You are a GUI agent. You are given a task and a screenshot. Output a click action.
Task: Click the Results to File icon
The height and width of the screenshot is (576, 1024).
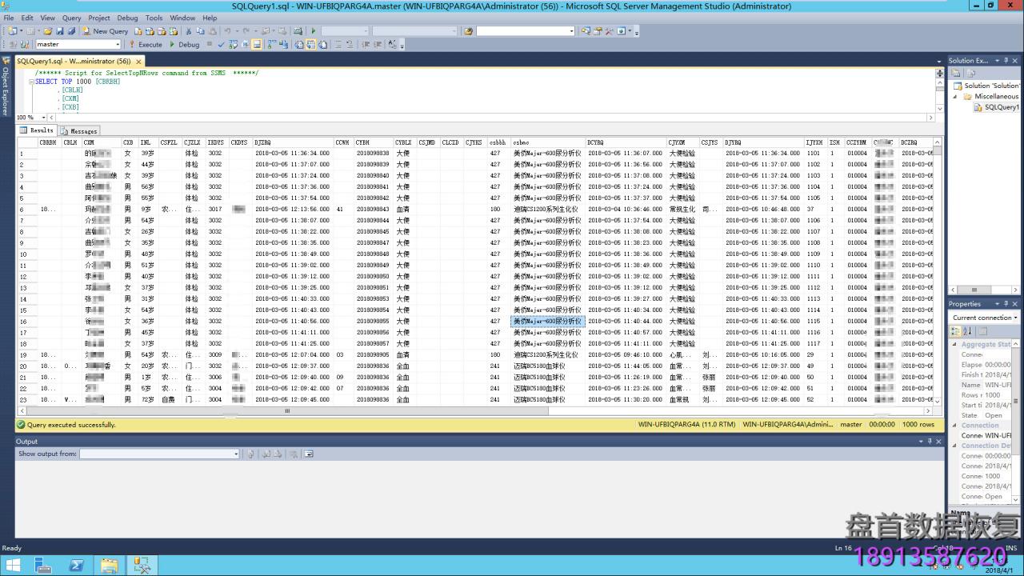(323, 45)
